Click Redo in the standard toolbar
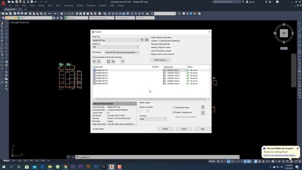 (55, 14)
